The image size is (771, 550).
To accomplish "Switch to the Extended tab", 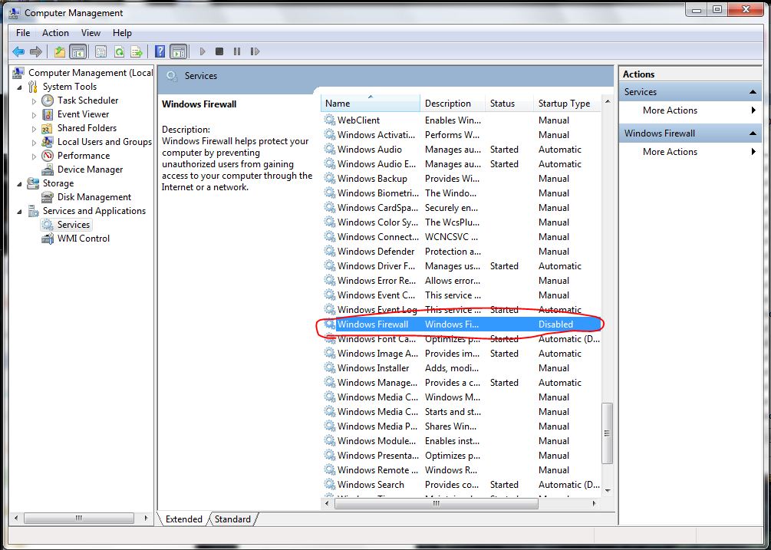I will point(184,519).
